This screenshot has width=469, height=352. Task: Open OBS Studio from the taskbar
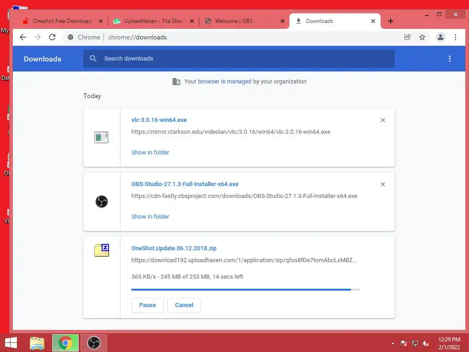click(93, 343)
